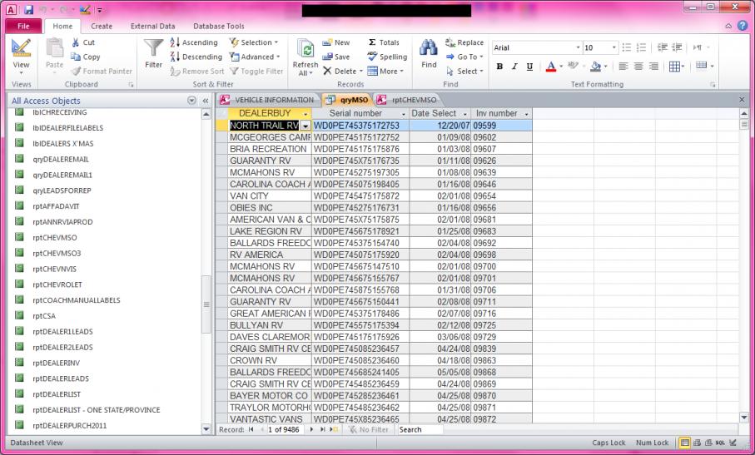
Task: Open rptCHEVROLET in navigation pane
Action: pyautogui.click(x=57, y=284)
